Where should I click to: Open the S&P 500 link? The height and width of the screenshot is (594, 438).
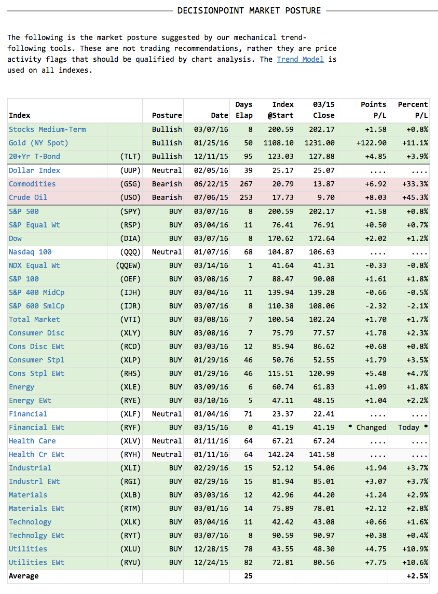click(24, 211)
